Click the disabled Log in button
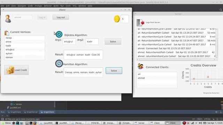Image resolution: width=223 pixels, height=125 pixels. coord(42,17)
